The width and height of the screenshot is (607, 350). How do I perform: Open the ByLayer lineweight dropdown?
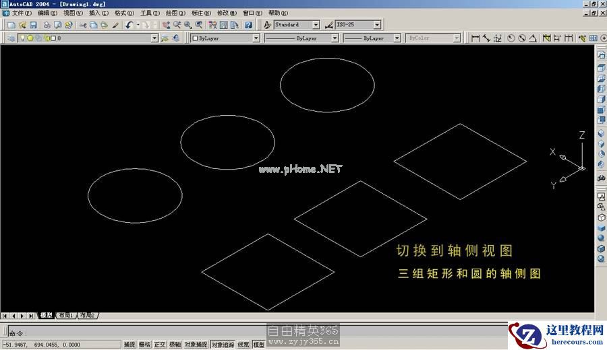(397, 38)
